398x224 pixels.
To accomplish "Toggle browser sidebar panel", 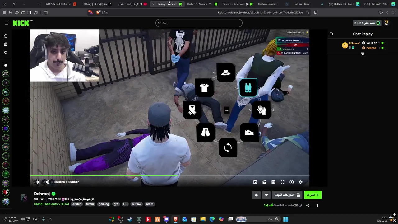I will 29,12.
